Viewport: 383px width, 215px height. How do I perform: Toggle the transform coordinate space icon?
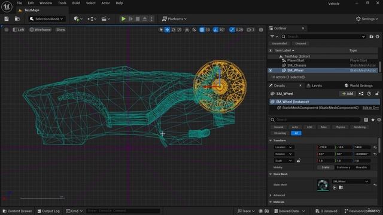coord(187,30)
